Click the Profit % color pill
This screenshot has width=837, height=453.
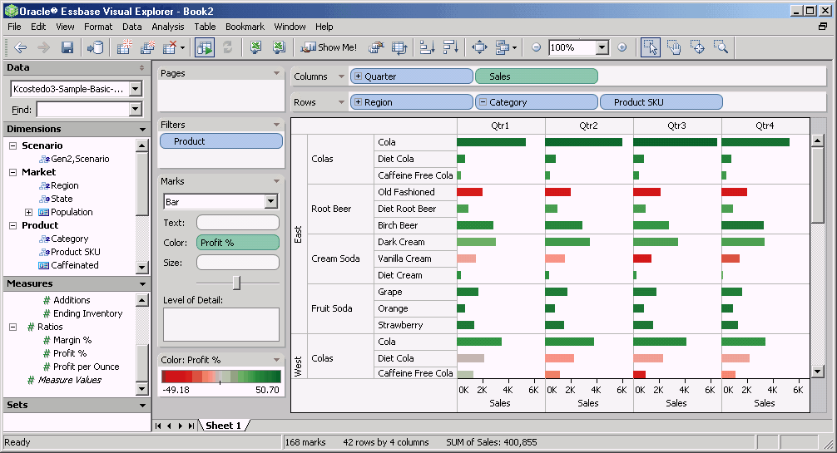[x=238, y=242]
